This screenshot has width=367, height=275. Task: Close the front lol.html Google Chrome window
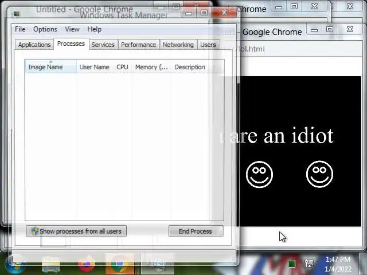click(x=350, y=29)
